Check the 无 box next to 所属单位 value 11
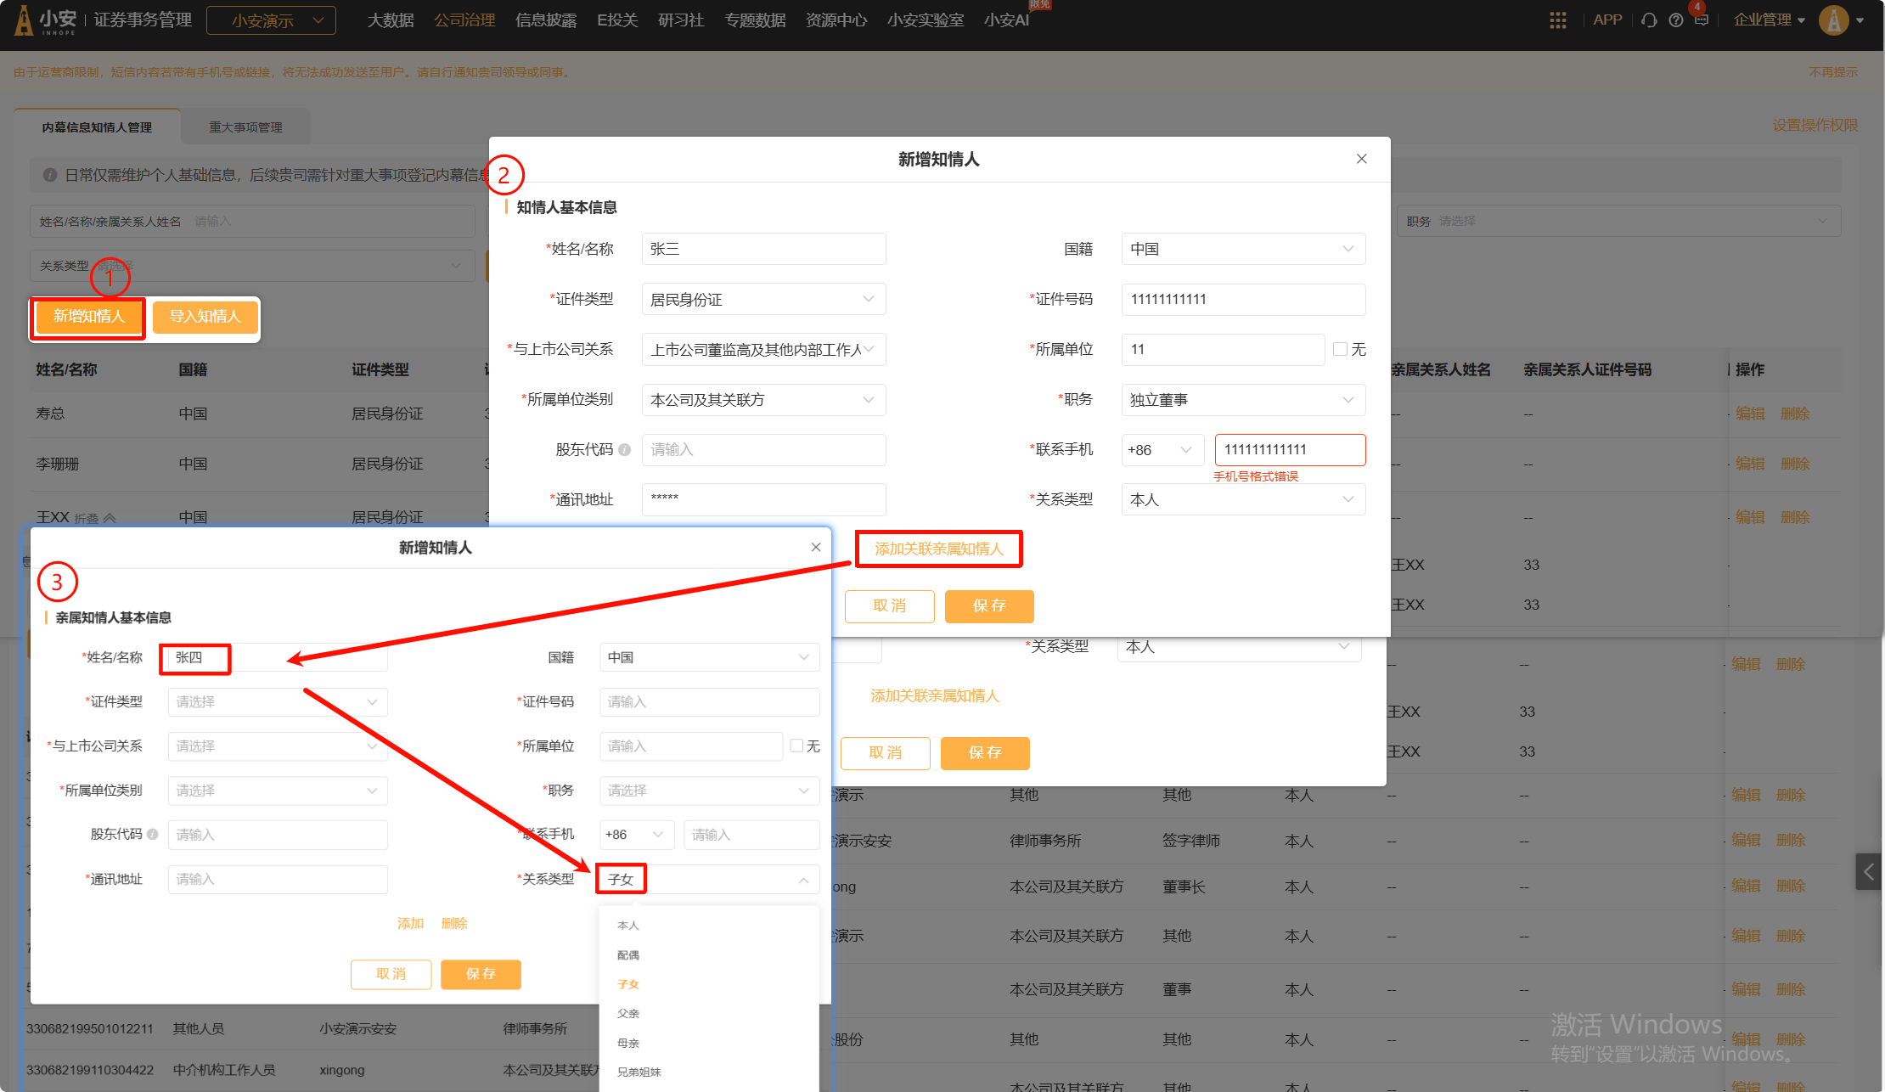Screen dimensions: 1885x1092 (x=1340, y=349)
